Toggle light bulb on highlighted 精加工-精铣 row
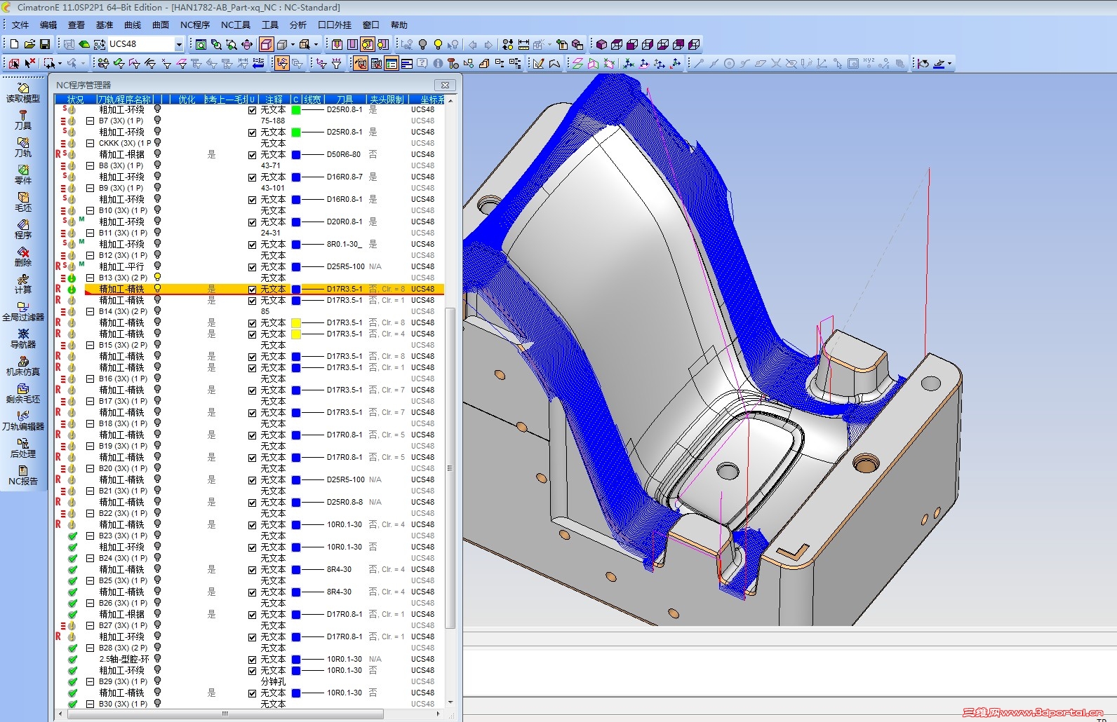 click(157, 289)
